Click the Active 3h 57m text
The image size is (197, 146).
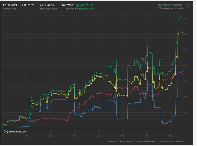[x=10, y=9]
